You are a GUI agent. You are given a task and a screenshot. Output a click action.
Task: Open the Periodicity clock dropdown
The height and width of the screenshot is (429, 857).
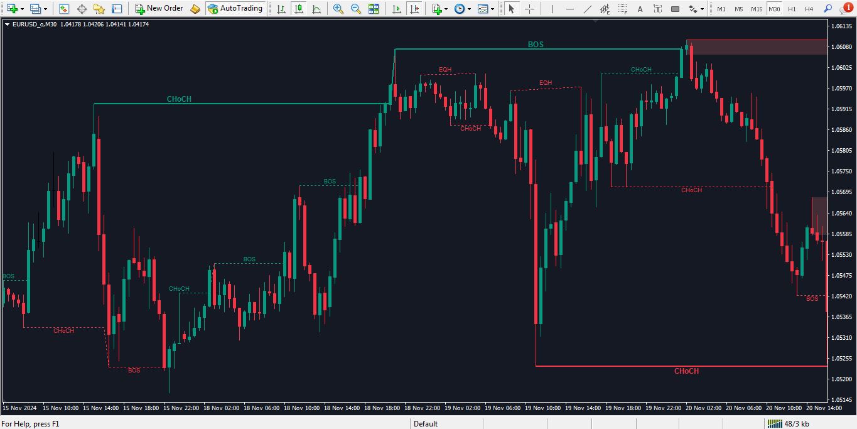(x=461, y=9)
